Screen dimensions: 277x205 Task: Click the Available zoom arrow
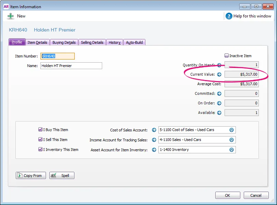219,113
